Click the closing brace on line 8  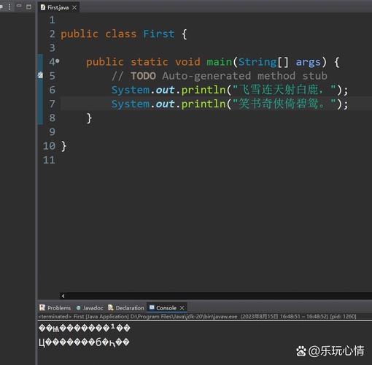pos(89,118)
